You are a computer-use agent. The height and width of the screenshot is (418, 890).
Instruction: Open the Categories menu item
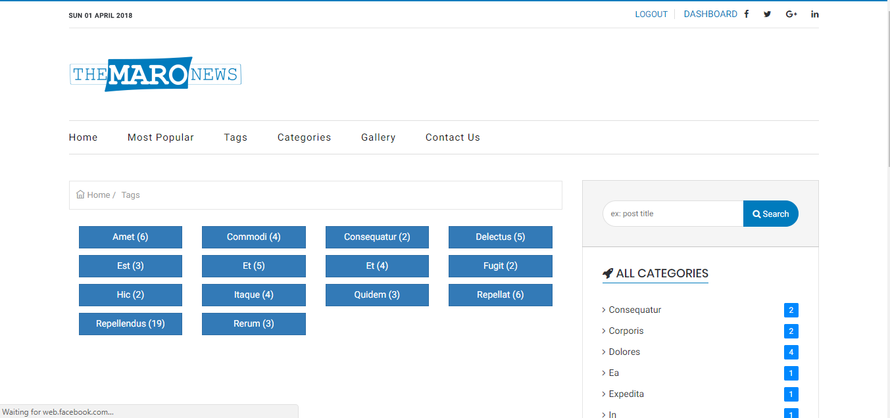305,137
